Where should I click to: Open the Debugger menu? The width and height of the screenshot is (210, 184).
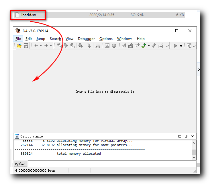[87, 39]
